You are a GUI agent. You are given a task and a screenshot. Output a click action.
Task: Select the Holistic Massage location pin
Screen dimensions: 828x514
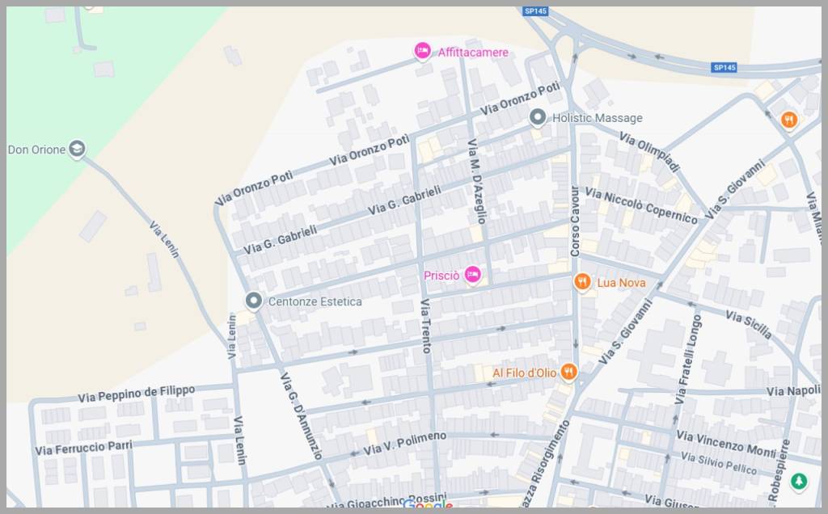pos(538,118)
